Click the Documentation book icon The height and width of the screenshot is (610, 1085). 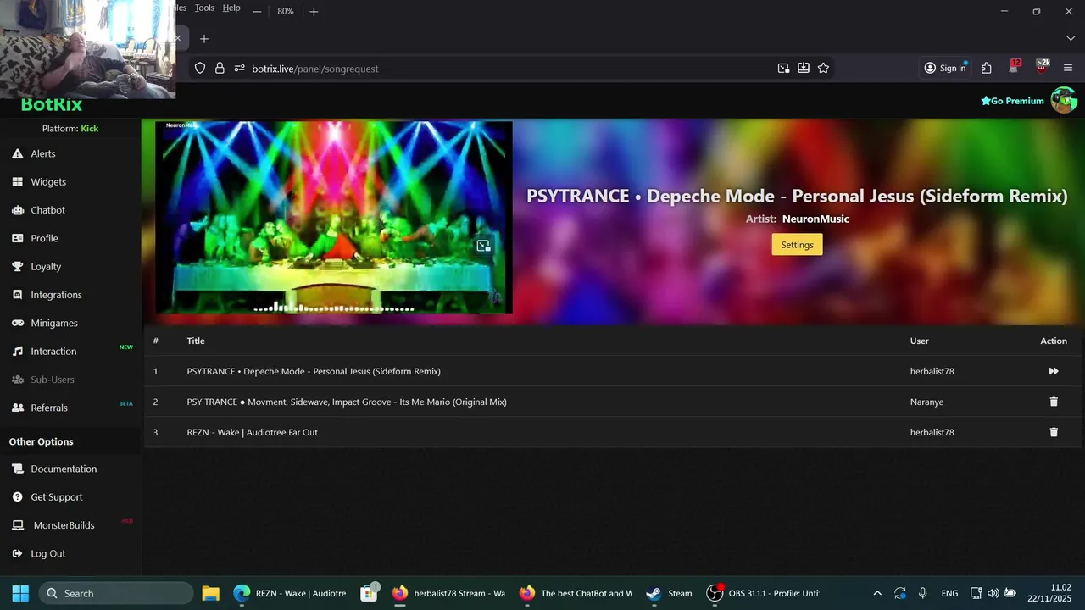click(17, 469)
